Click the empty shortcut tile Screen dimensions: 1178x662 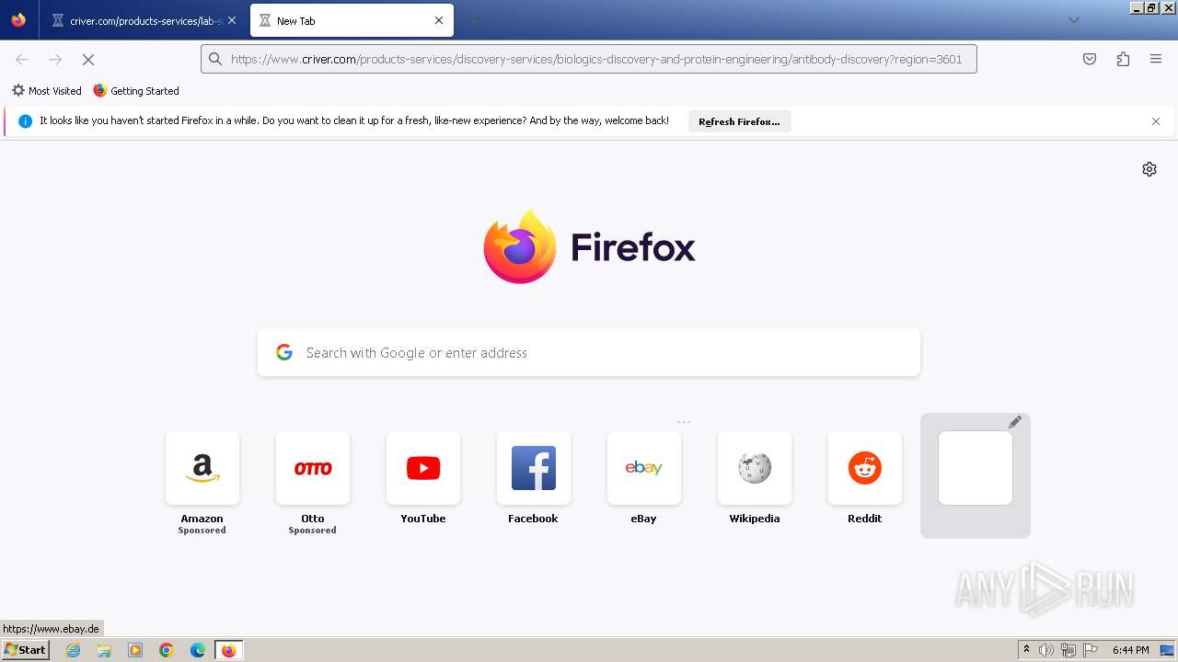pyautogui.click(x=976, y=468)
